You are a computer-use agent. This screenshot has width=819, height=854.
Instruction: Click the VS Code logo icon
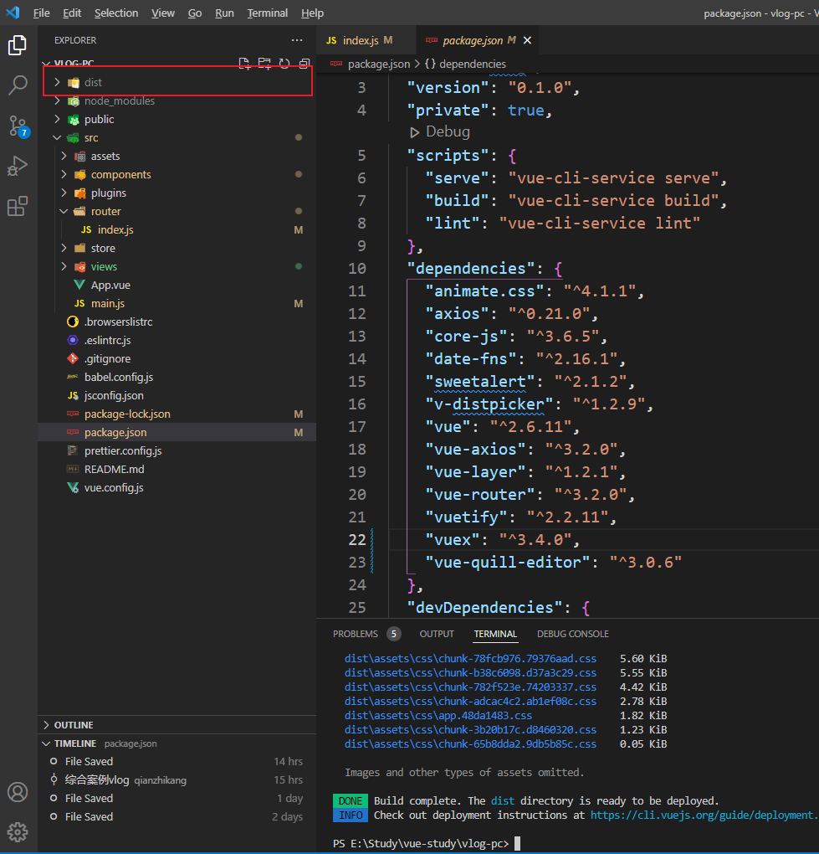click(13, 13)
